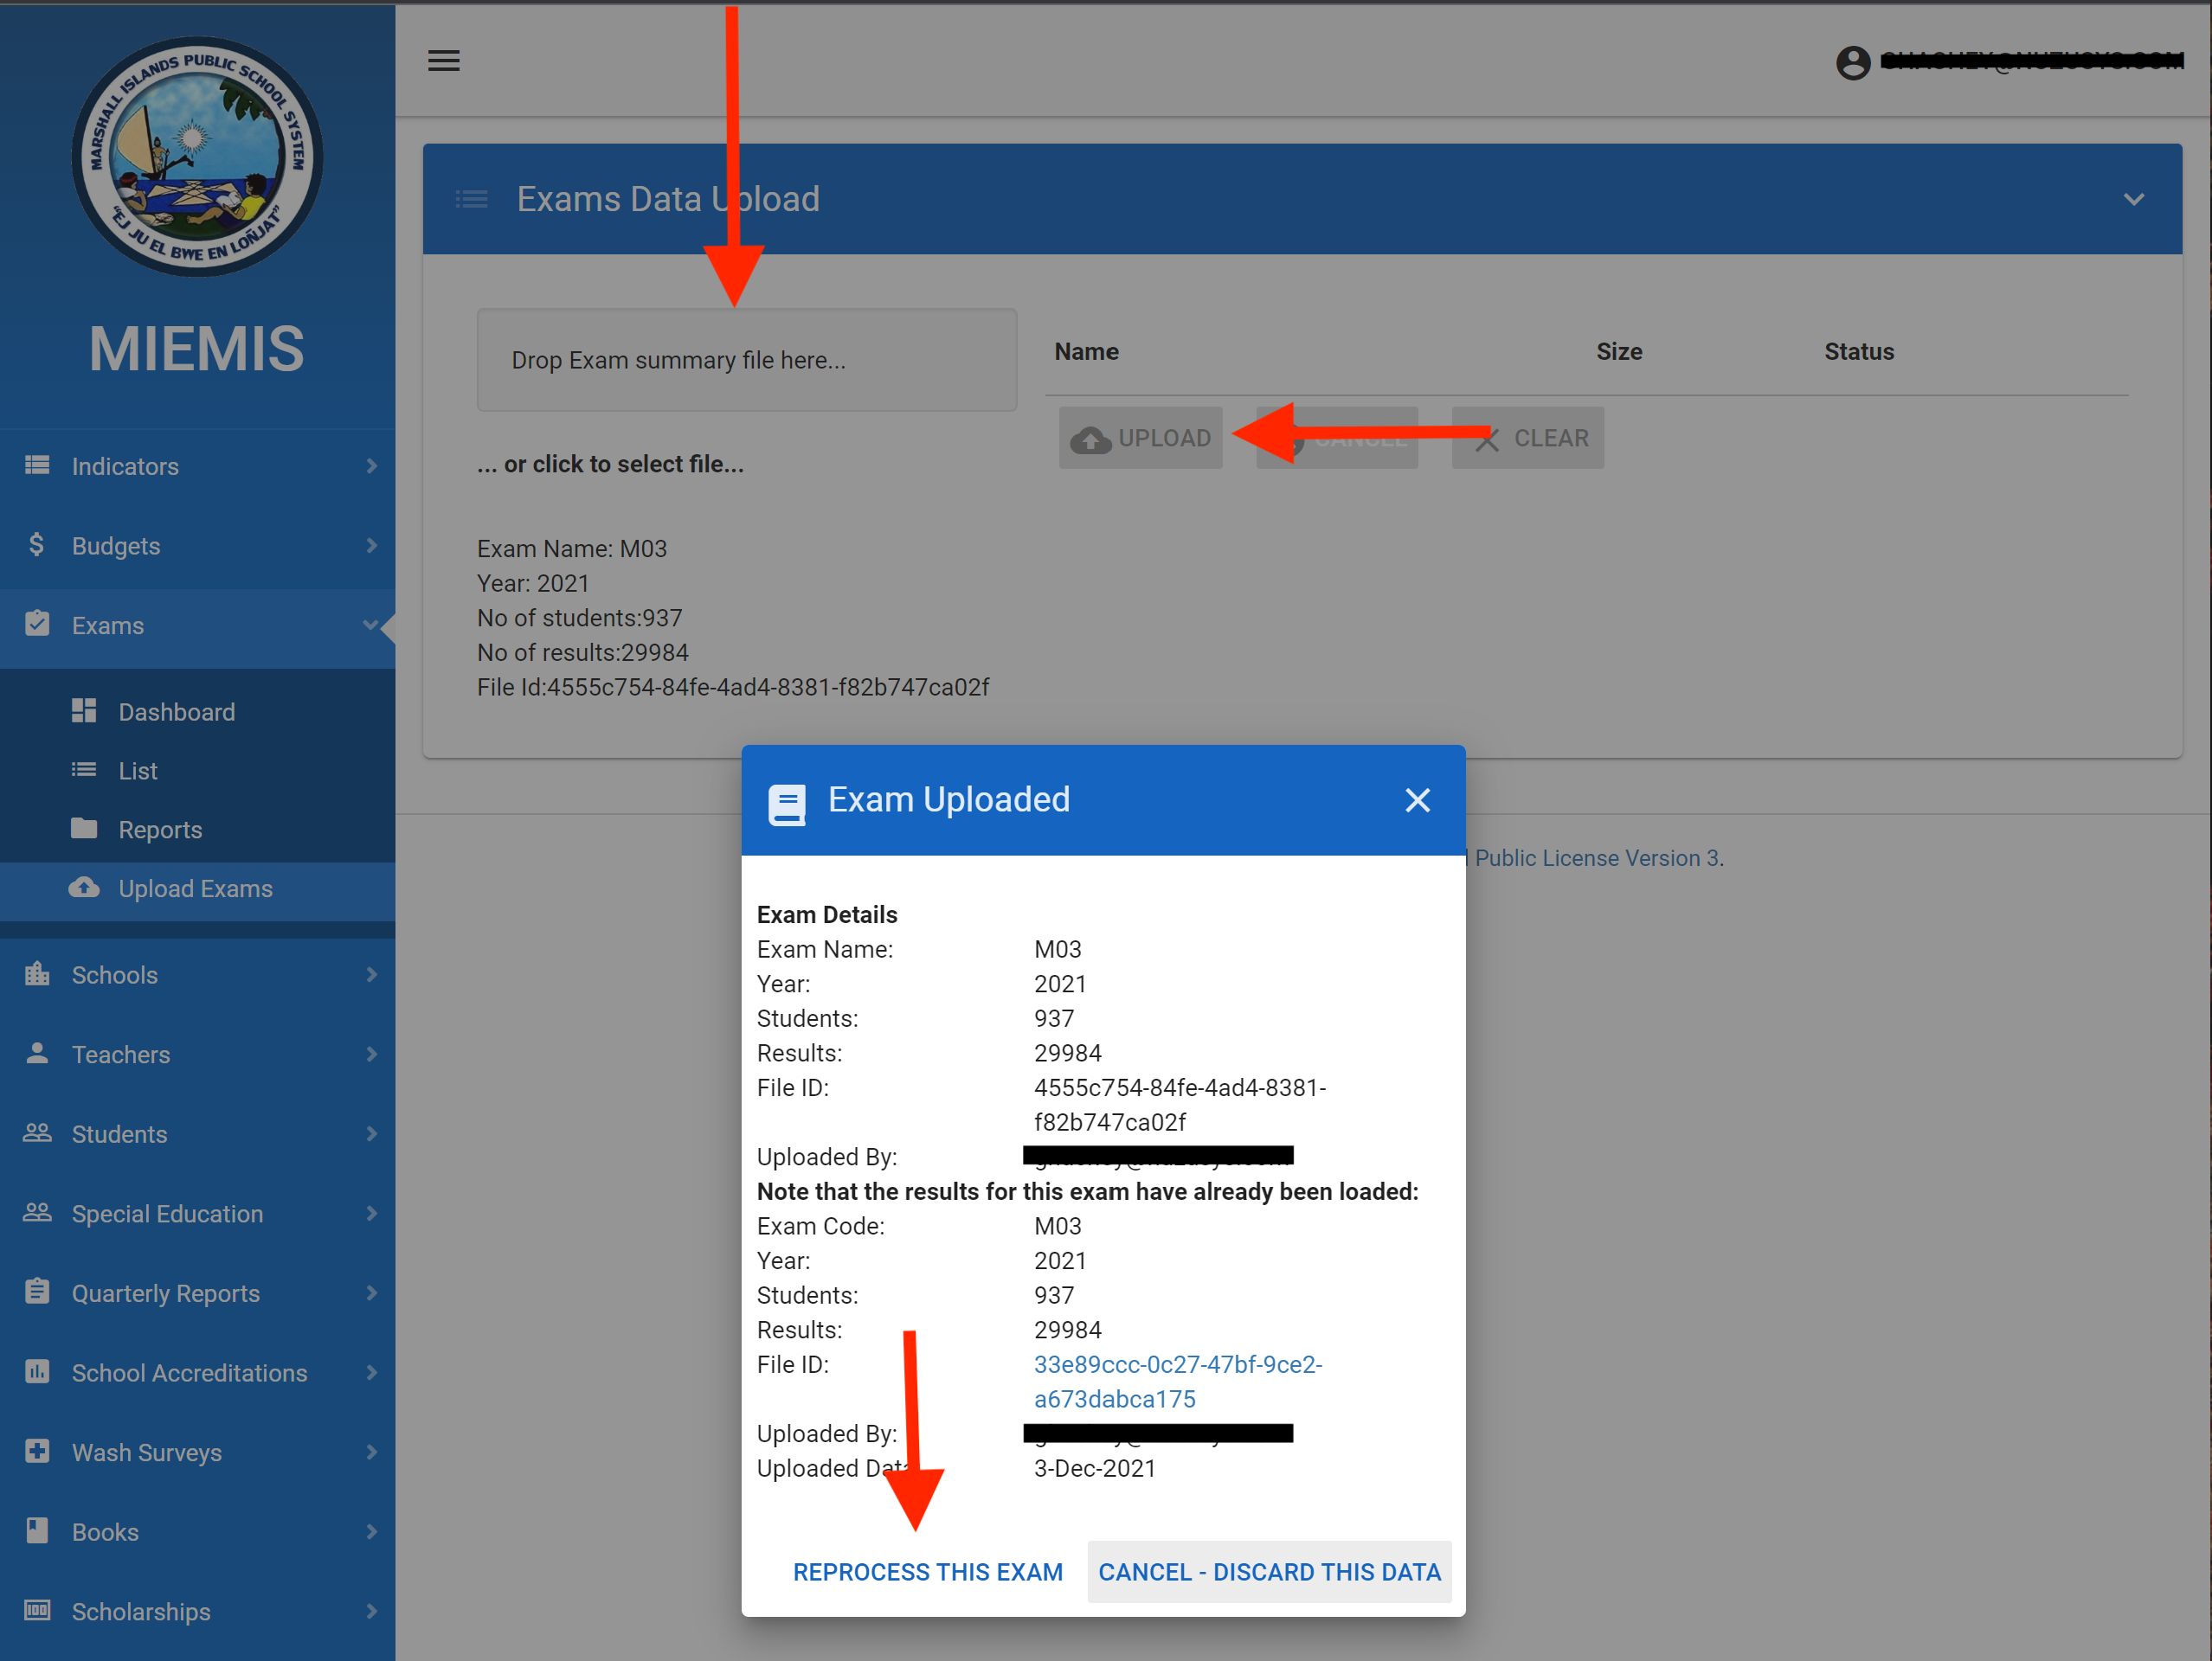The height and width of the screenshot is (1661, 2212).
Task: Close the Exam Uploaded dialog
Action: pos(1417,799)
